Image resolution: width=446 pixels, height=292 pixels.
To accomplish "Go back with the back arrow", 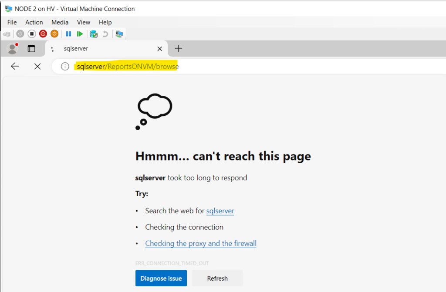I will click(x=15, y=66).
